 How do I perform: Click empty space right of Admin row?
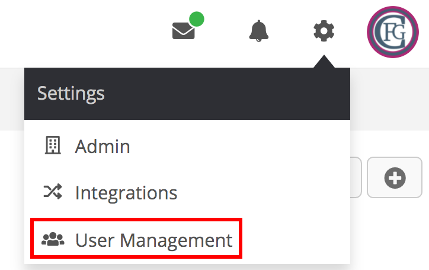click(239, 146)
